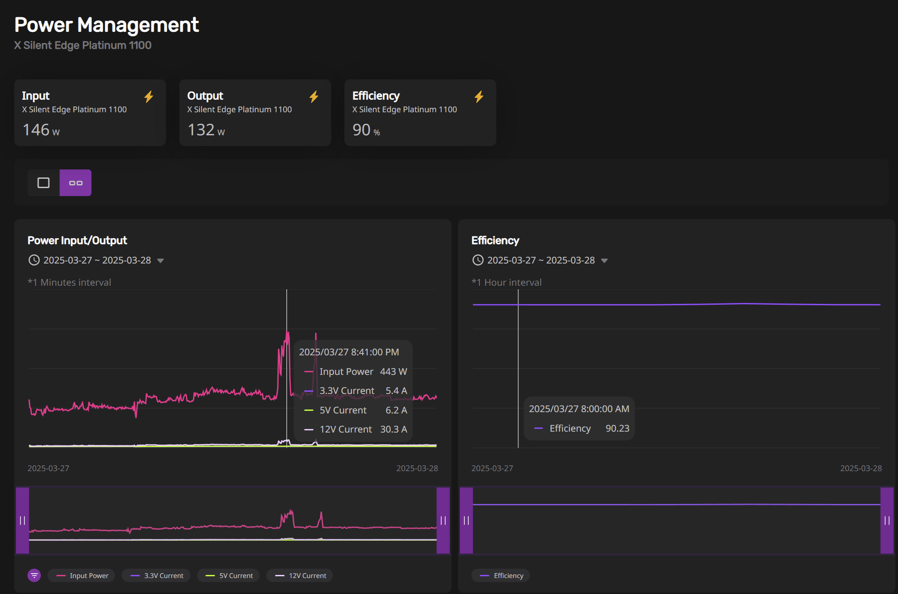Switch to single chart layout view
Viewport: 898px width, 594px height.
44,183
